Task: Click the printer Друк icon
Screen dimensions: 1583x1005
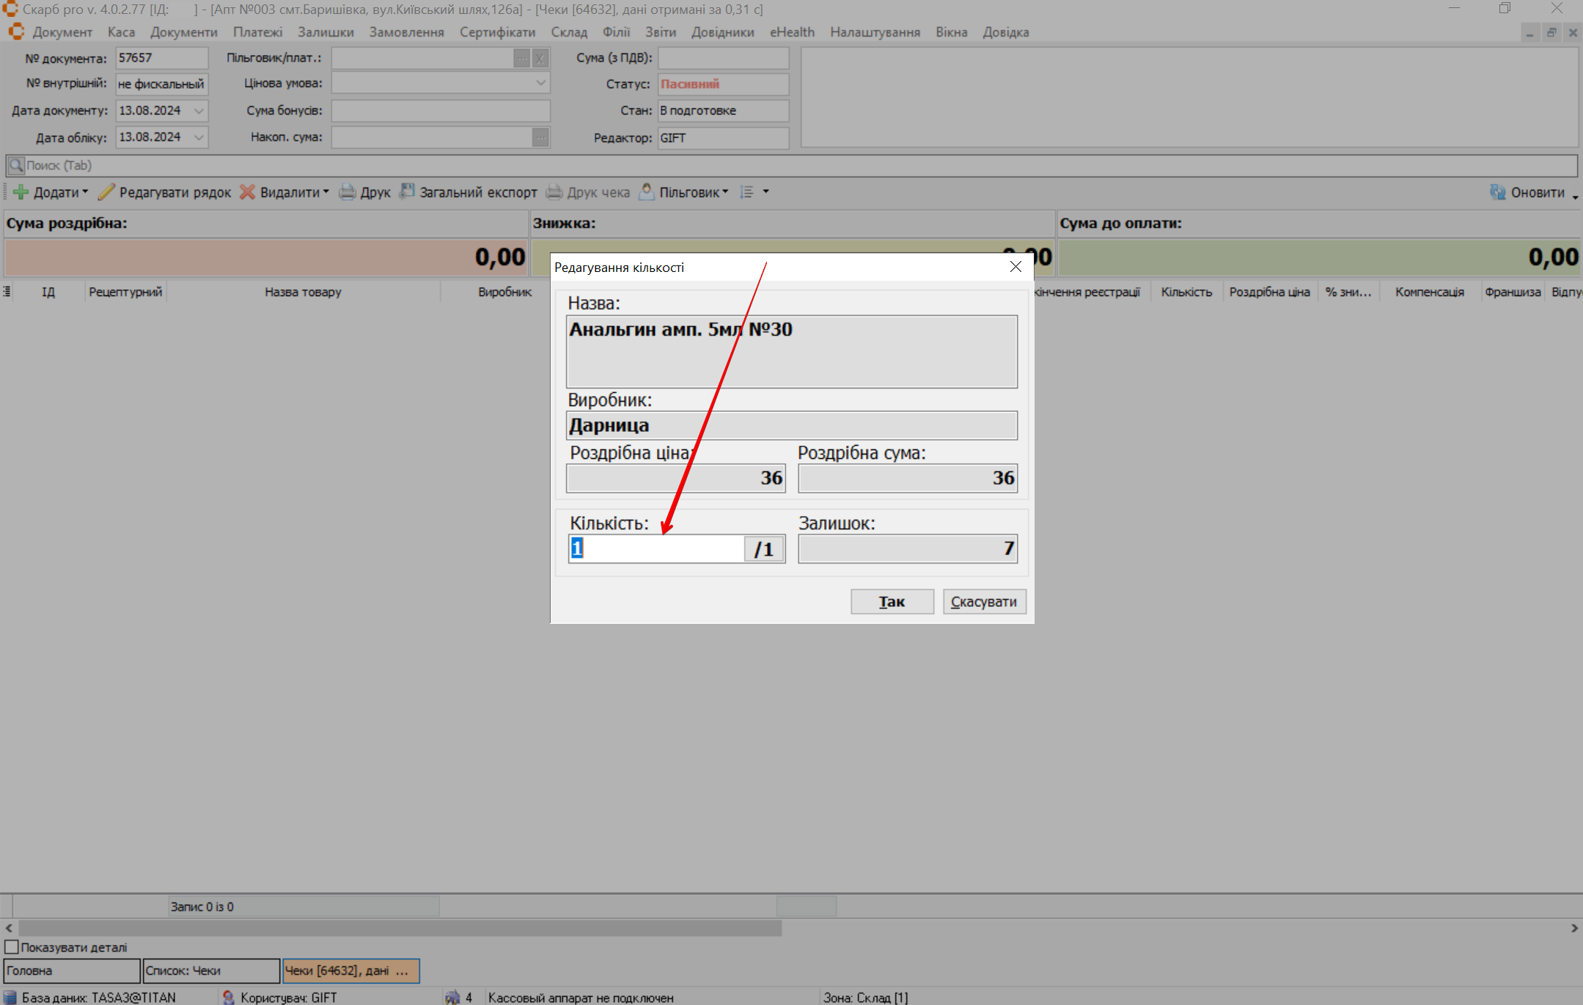Action: [347, 192]
